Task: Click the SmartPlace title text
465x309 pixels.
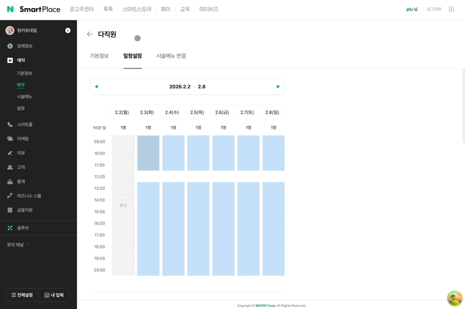Action: tap(40, 9)
